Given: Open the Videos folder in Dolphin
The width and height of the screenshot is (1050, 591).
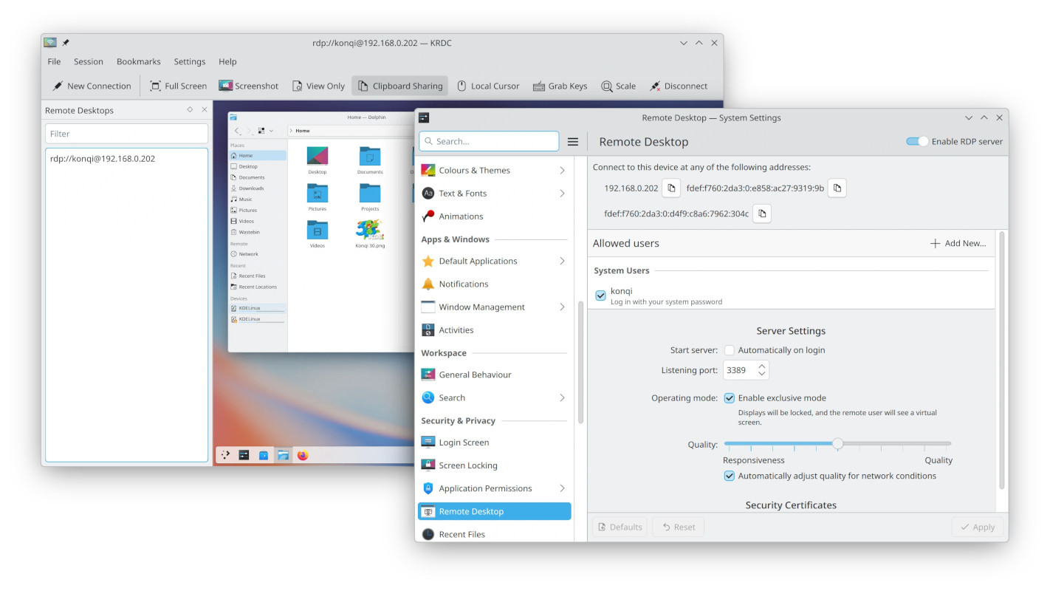Looking at the screenshot, I should click(318, 233).
